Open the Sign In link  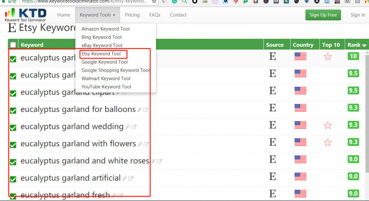click(358, 15)
